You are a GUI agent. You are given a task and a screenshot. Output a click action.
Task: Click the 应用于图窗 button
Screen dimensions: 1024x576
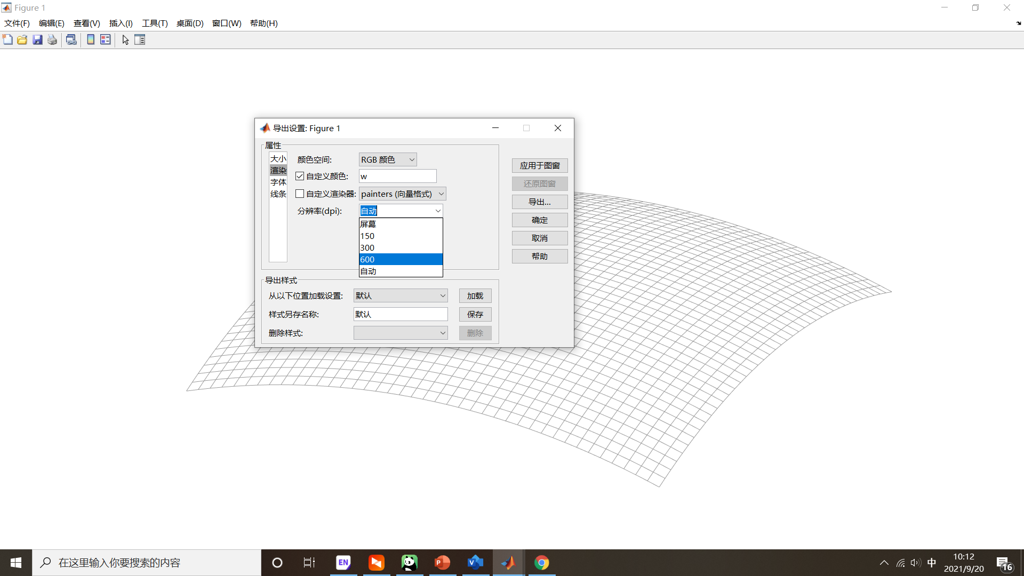click(540, 165)
